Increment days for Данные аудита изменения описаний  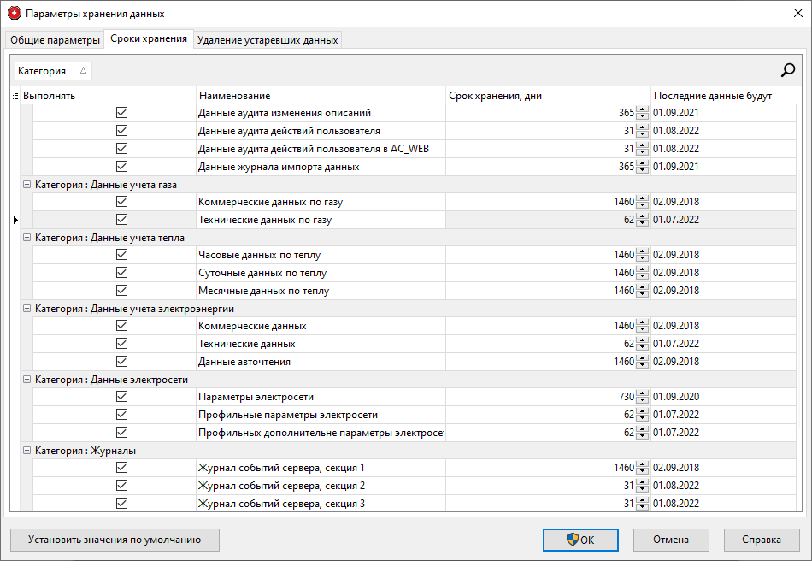click(641, 109)
